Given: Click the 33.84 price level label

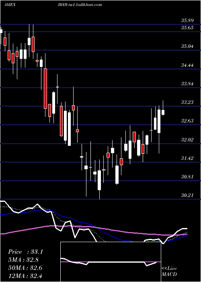Looking at the screenshot, I should [x=187, y=84].
